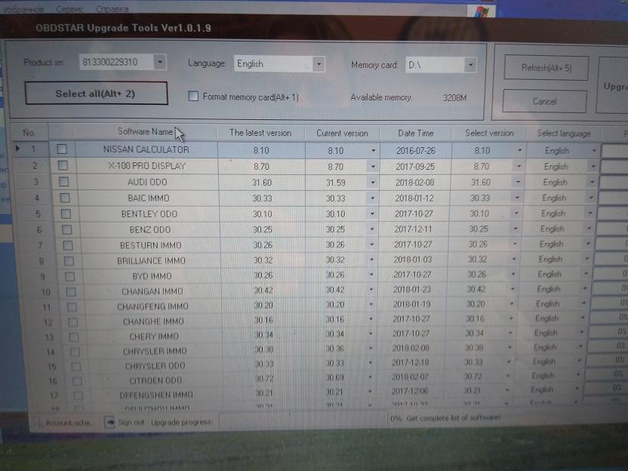Open the Избранное menu in browser window
Screen dimensions: 628x471
(23, 9)
